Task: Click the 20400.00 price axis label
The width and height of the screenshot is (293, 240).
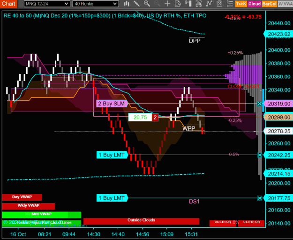Action: click(279, 50)
